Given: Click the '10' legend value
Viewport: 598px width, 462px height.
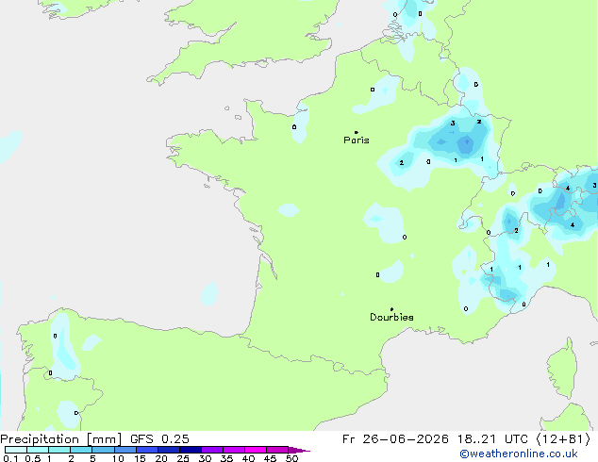Looking at the screenshot, I should coord(118,458).
